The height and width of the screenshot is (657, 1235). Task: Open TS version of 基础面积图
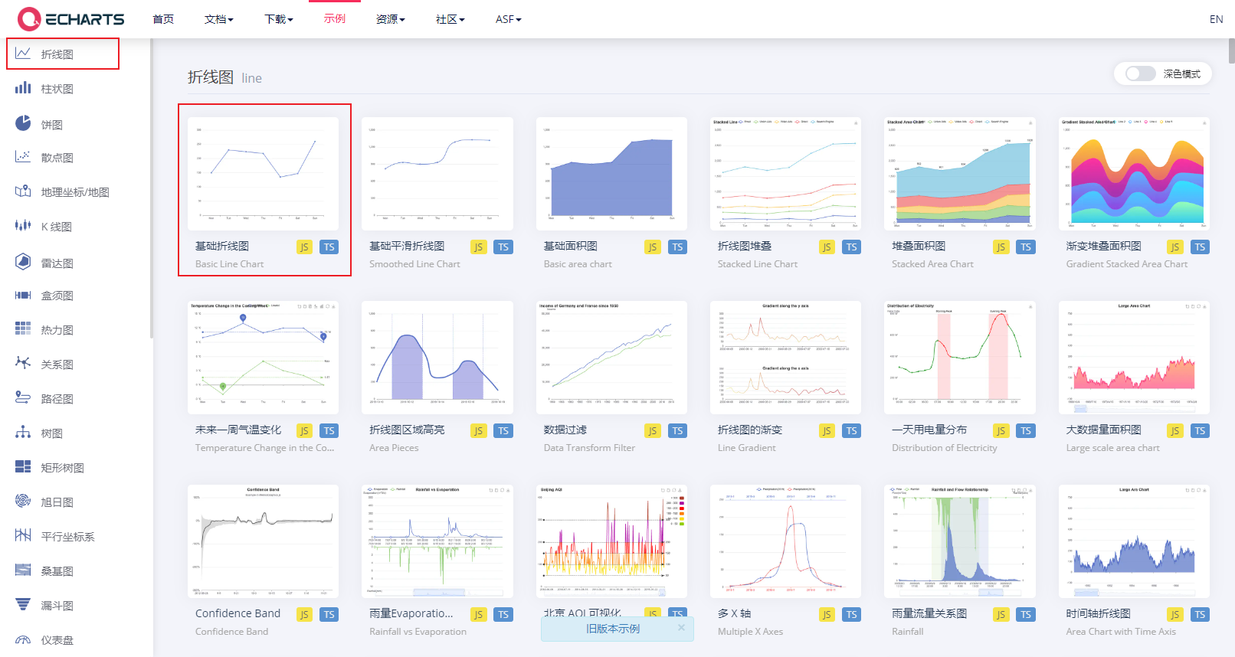point(677,247)
